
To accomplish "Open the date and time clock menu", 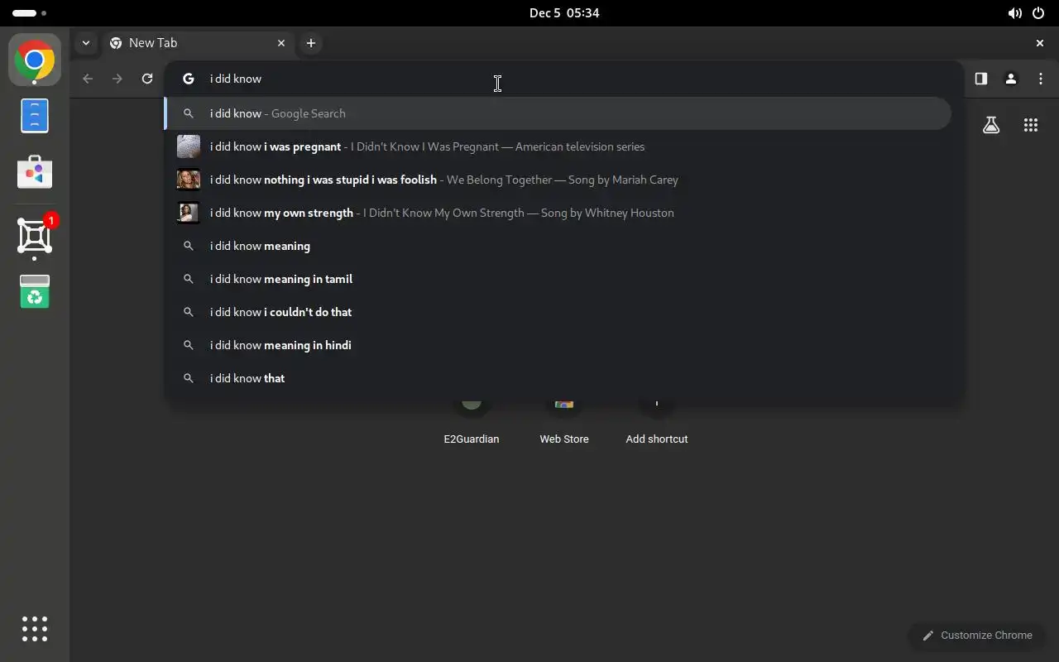I will pyautogui.click(x=564, y=13).
